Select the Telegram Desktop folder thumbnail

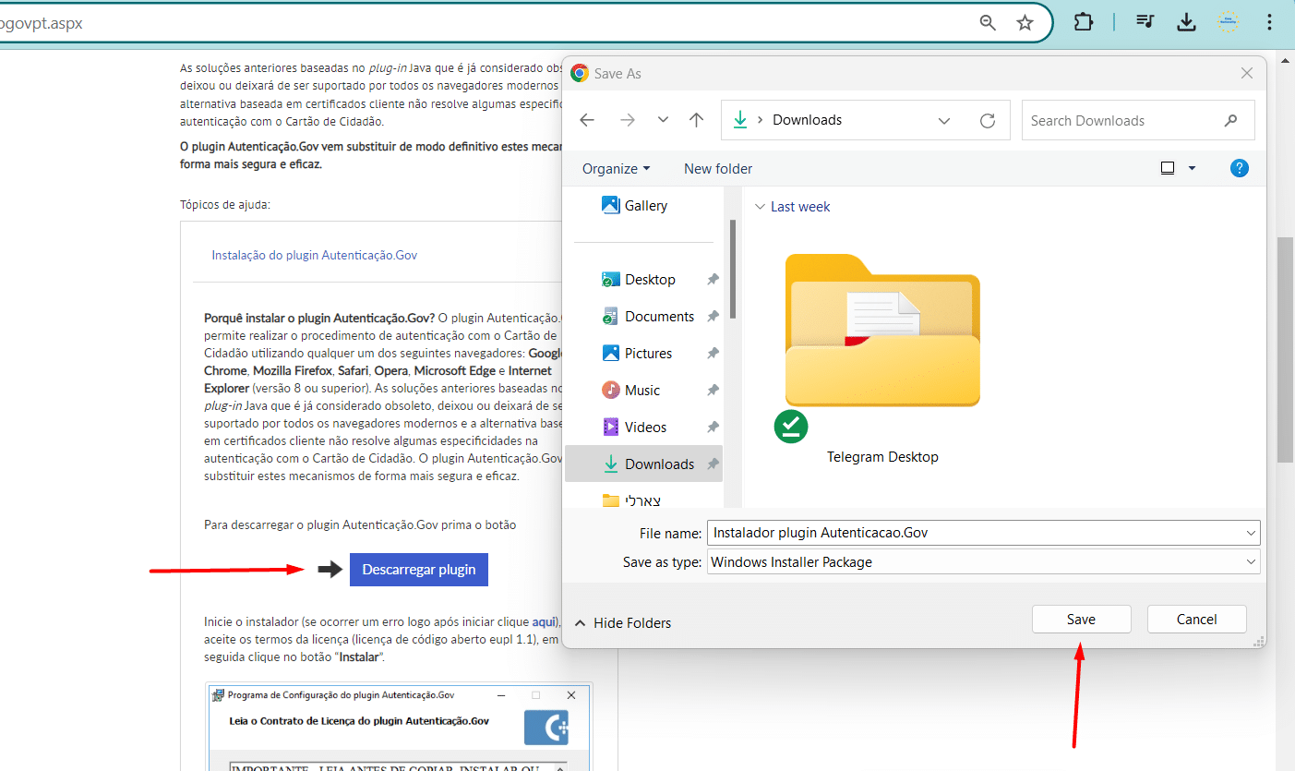coord(882,331)
